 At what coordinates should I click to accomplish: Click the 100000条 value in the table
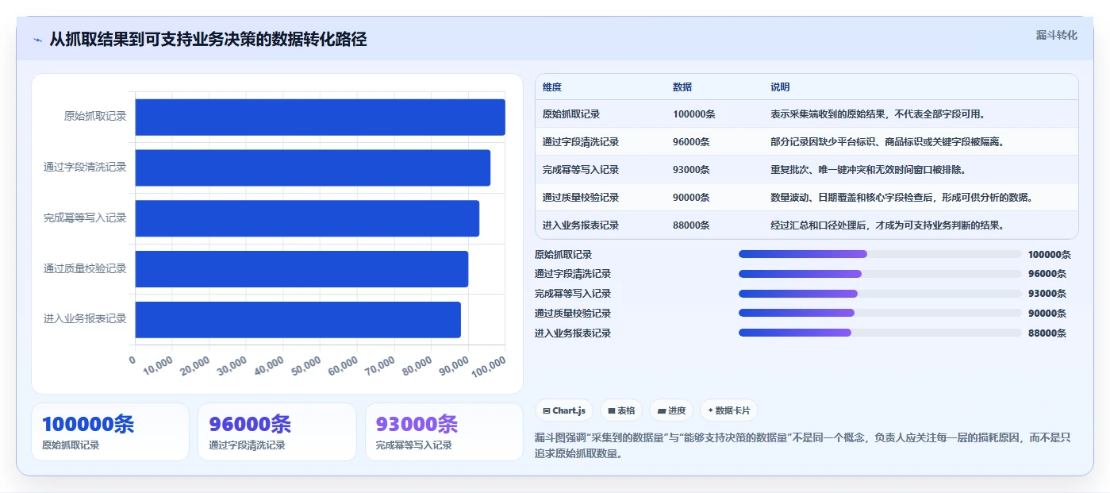tap(694, 114)
